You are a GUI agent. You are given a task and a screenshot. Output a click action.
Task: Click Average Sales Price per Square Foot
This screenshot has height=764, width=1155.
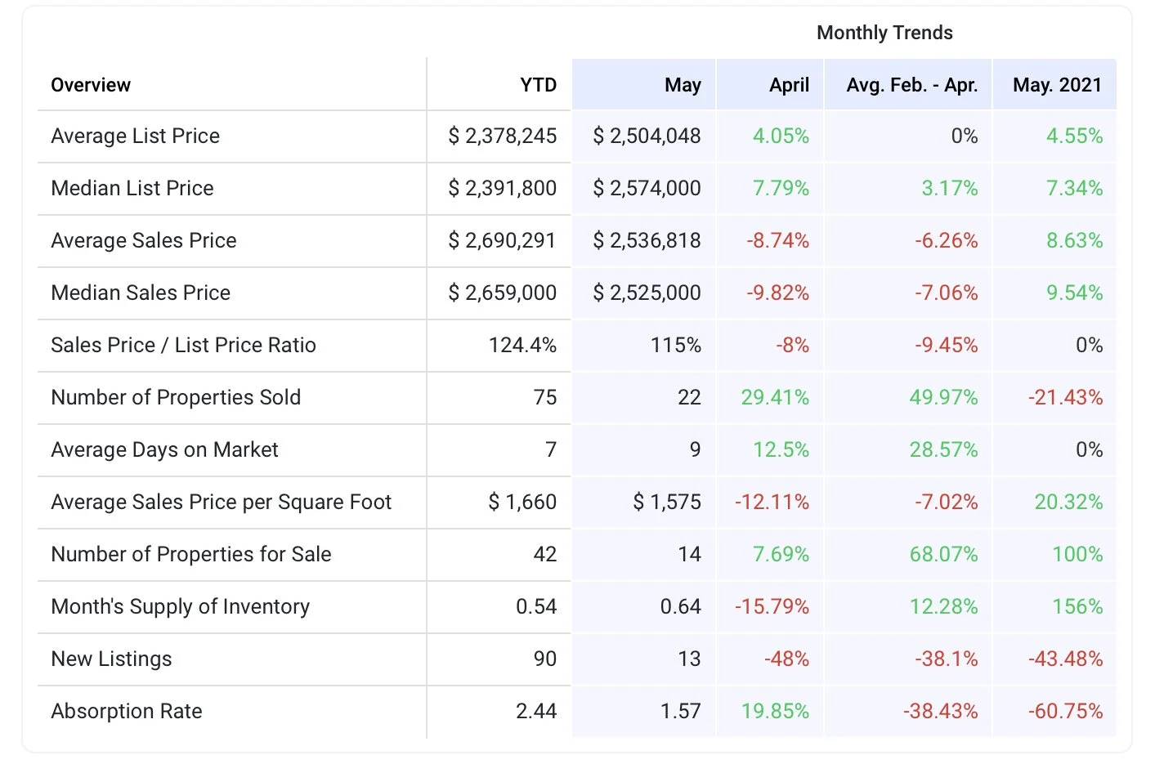[x=222, y=502]
